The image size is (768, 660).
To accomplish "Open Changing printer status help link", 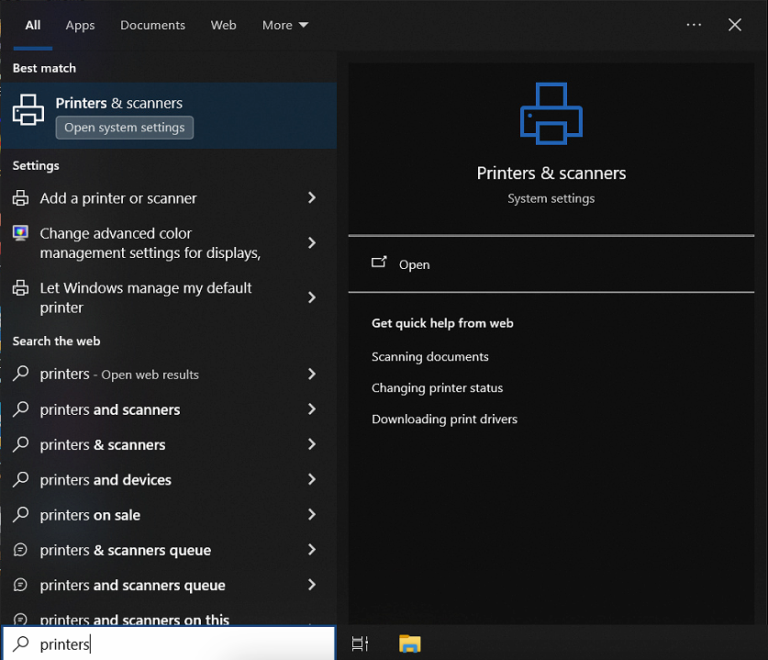I will (x=437, y=388).
